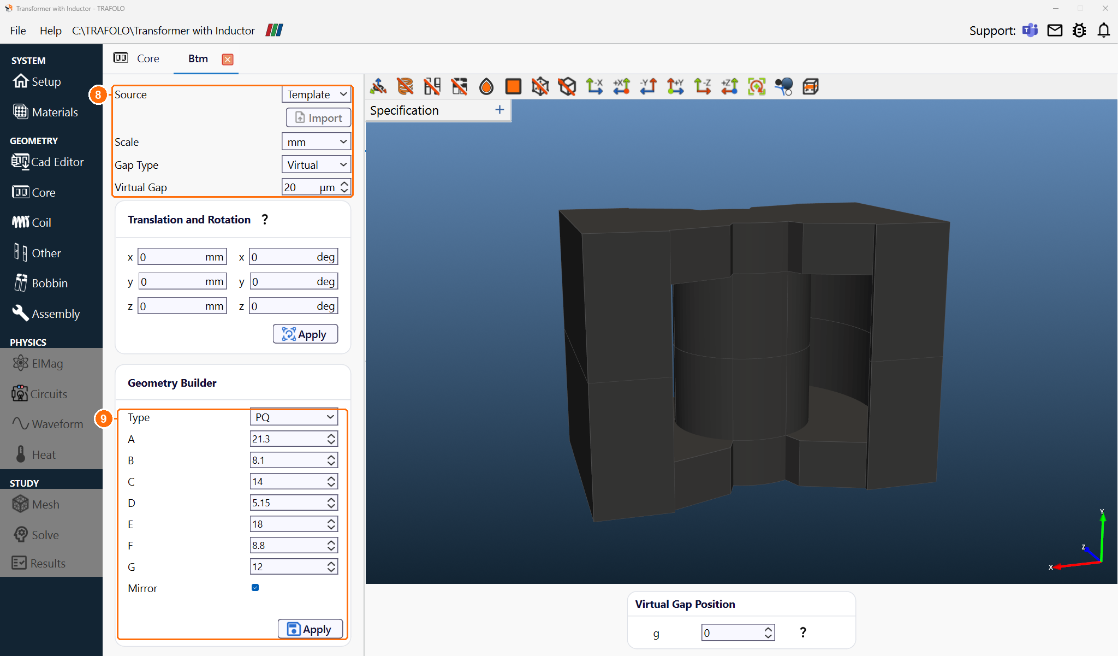Viewport: 1118px width, 656px height.
Task: Click the Import button
Action: [x=318, y=118]
